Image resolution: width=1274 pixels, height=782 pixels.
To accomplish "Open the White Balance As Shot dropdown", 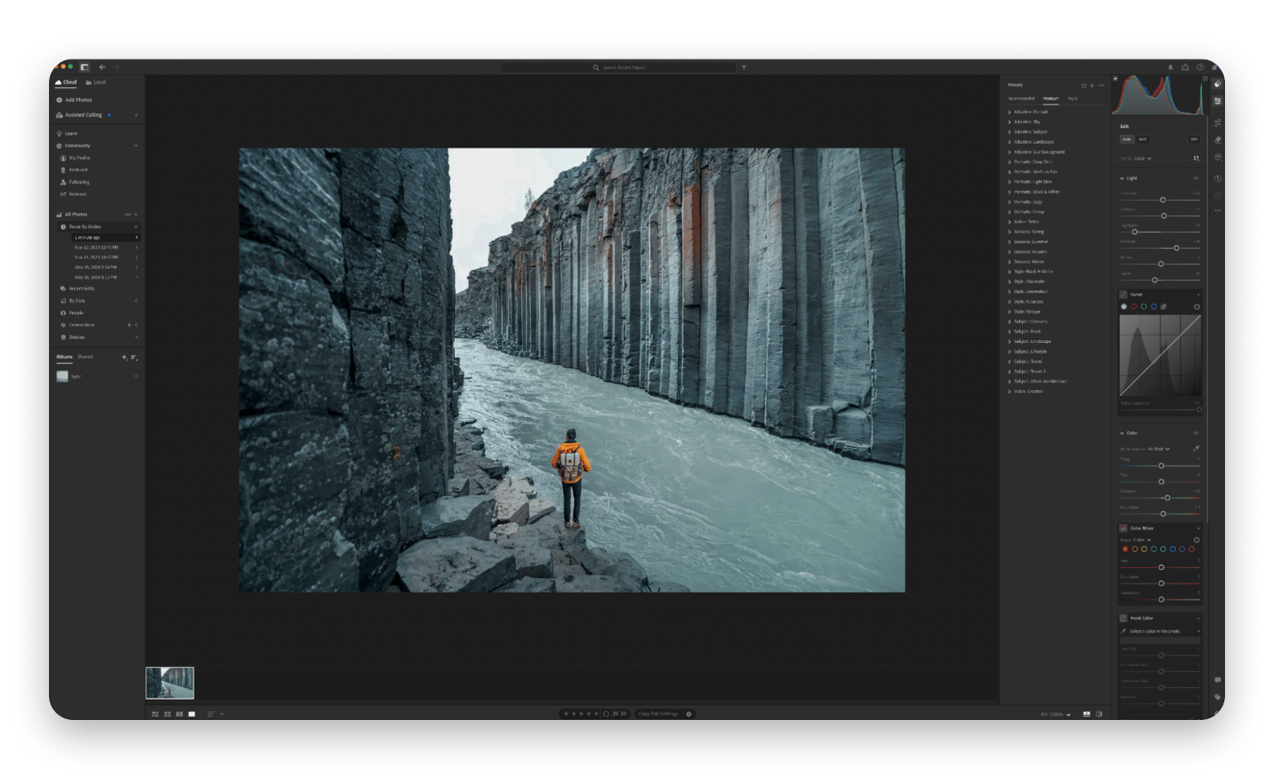I will coord(1160,449).
